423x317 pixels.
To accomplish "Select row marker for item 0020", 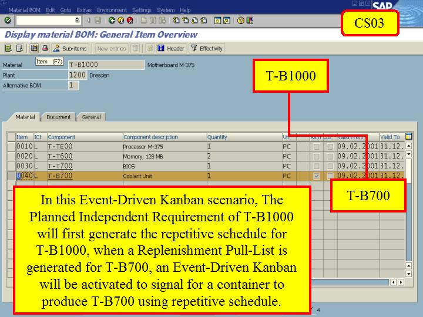I will pyautogui.click(x=11, y=156).
